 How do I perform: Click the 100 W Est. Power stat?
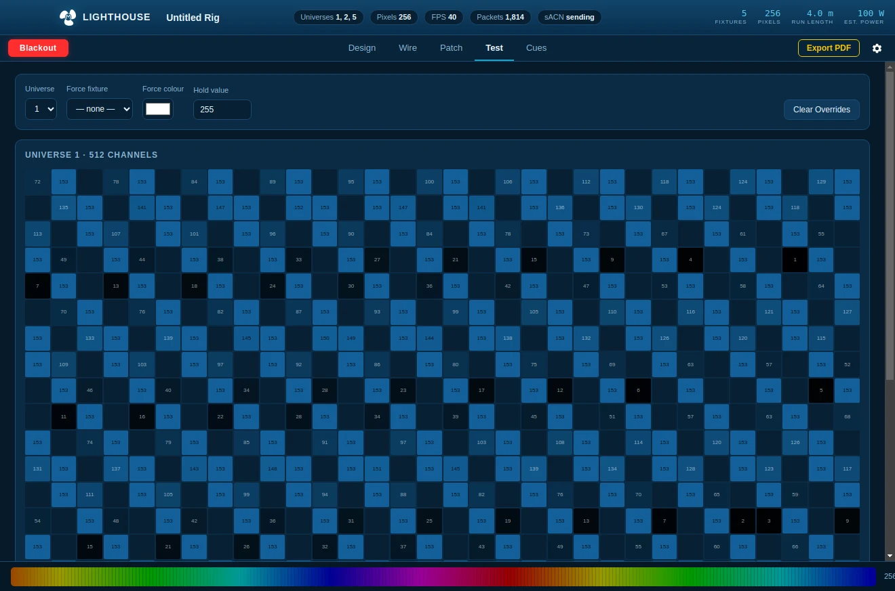pos(864,17)
